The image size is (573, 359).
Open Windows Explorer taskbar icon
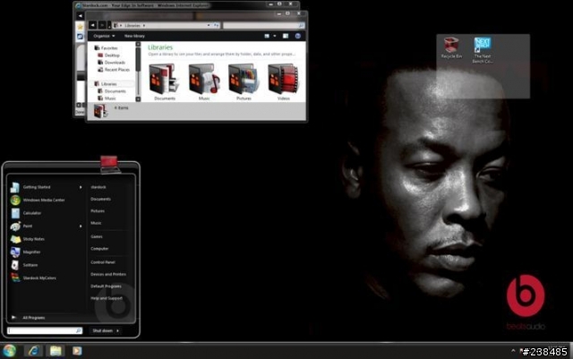(56, 351)
